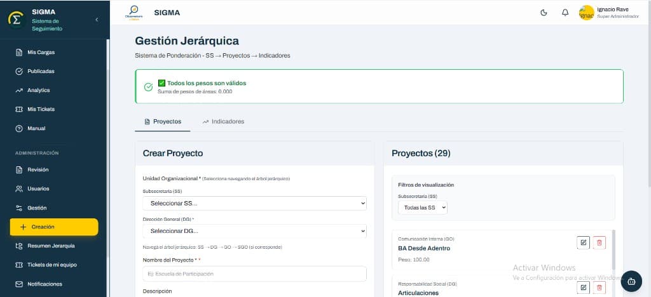Viewport: 651px width, 297px height.
Task: Click the Ignacio Rave user name
Action: point(612,9)
